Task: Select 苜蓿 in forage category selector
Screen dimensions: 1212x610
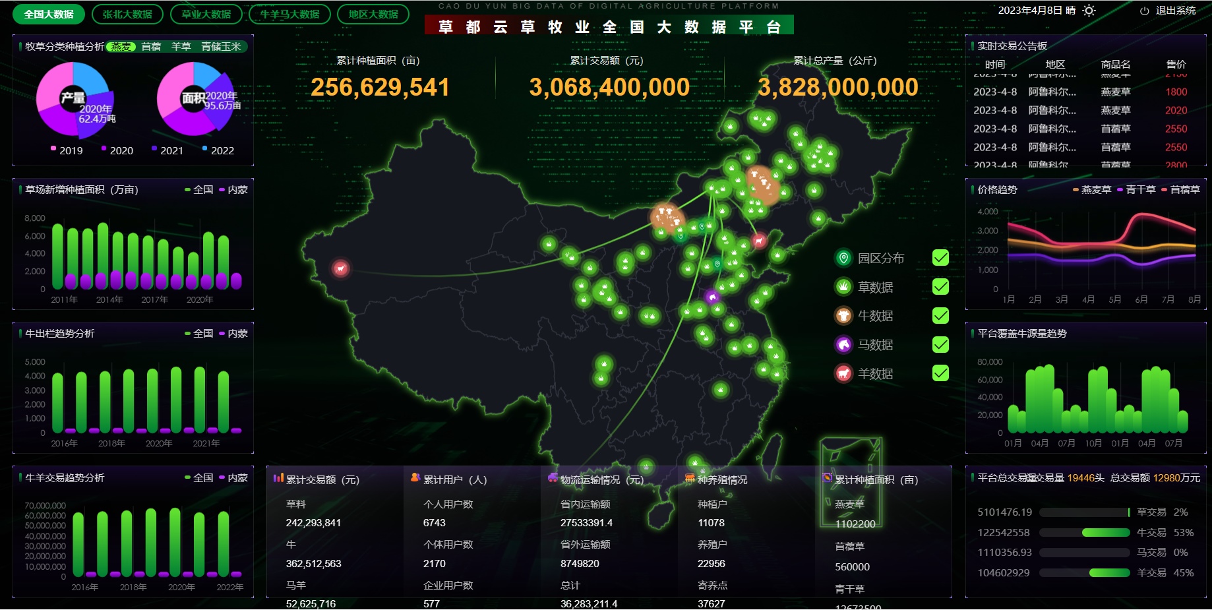Action: click(151, 47)
